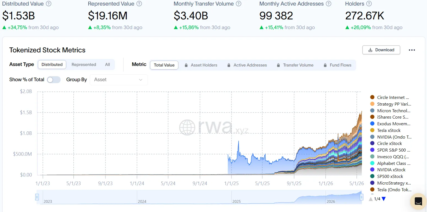Click the 99 382 active addresses figure
This screenshot has width=427, height=212.
pos(276,16)
